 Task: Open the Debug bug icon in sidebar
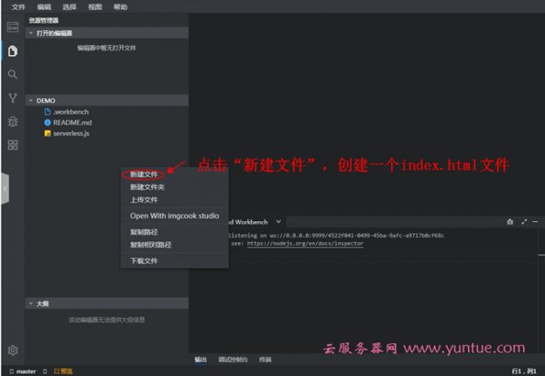click(13, 121)
